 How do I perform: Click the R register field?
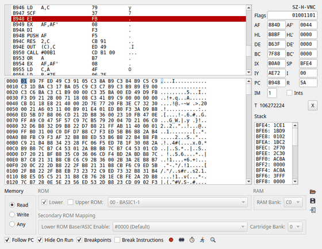(308, 83)
